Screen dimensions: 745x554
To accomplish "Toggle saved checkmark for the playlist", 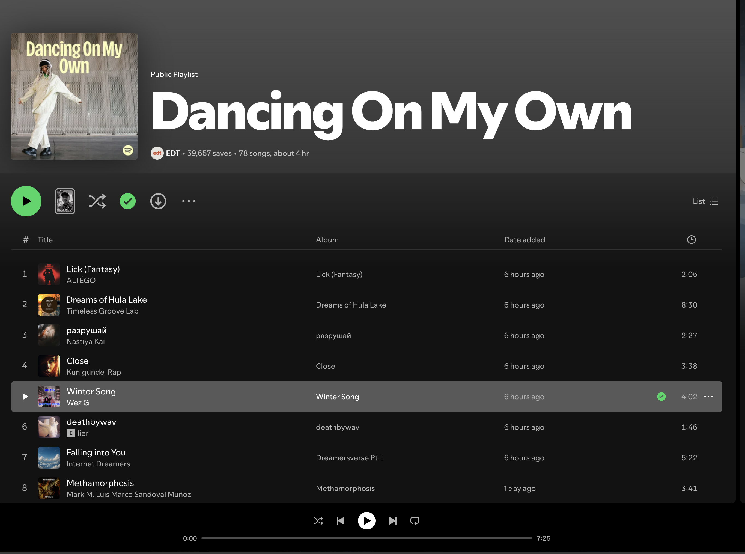I will coord(128,201).
